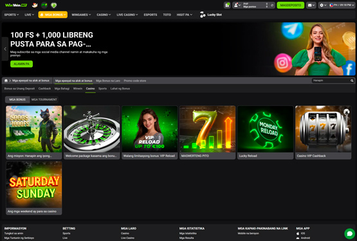This screenshot has height=241, width=357.
Task: Click footer link Mga Tuntunin ng Serbisyo
Action: pyautogui.click(x=19, y=238)
